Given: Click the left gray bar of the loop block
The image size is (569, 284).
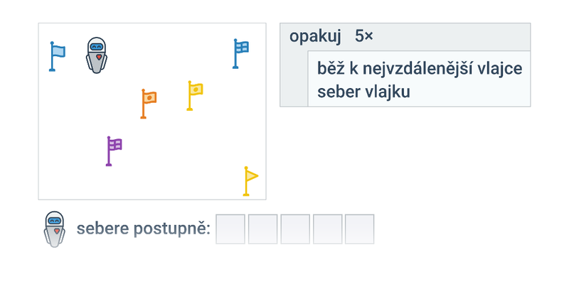Looking at the screenshot, I should pyautogui.click(x=294, y=79).
